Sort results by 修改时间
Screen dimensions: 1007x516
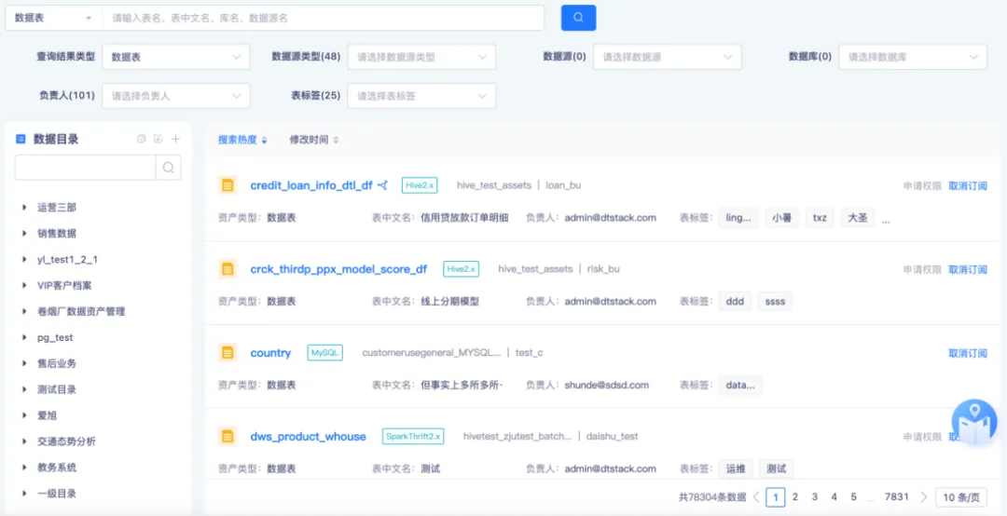point(313,140)
